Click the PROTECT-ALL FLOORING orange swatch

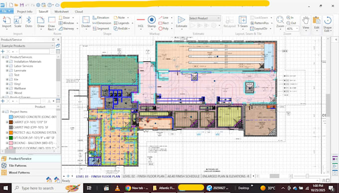[11, 133]
